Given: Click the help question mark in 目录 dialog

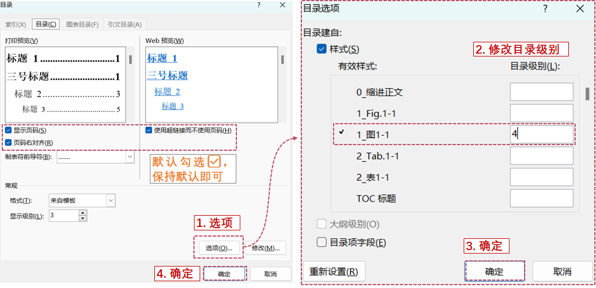Looking at the screenshot, I should coord(258,5).
